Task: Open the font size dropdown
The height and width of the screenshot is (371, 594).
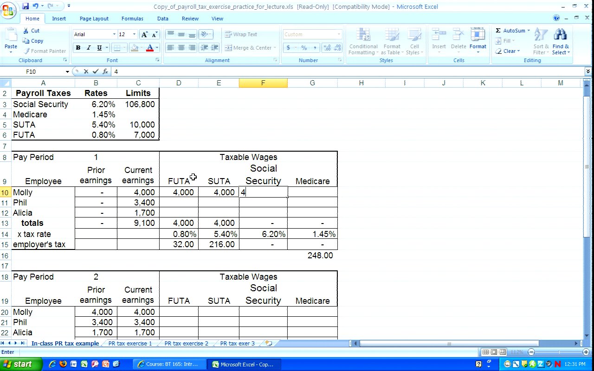Action: 134,35
